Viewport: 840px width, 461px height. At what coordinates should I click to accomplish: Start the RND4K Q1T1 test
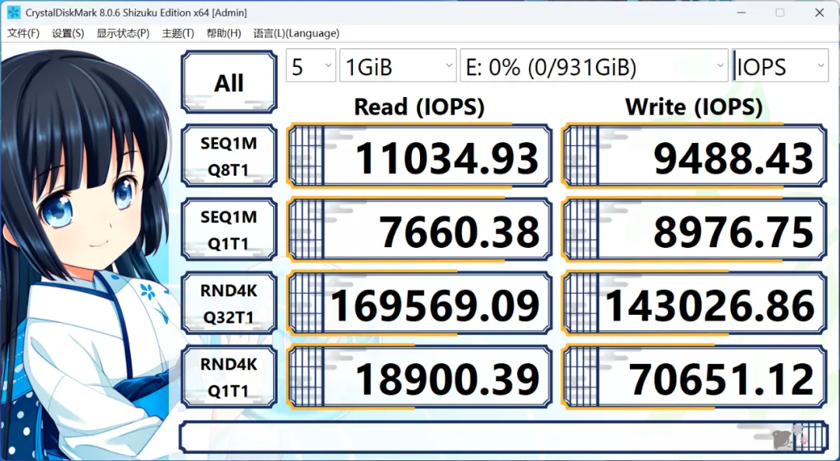pos(229,377)
